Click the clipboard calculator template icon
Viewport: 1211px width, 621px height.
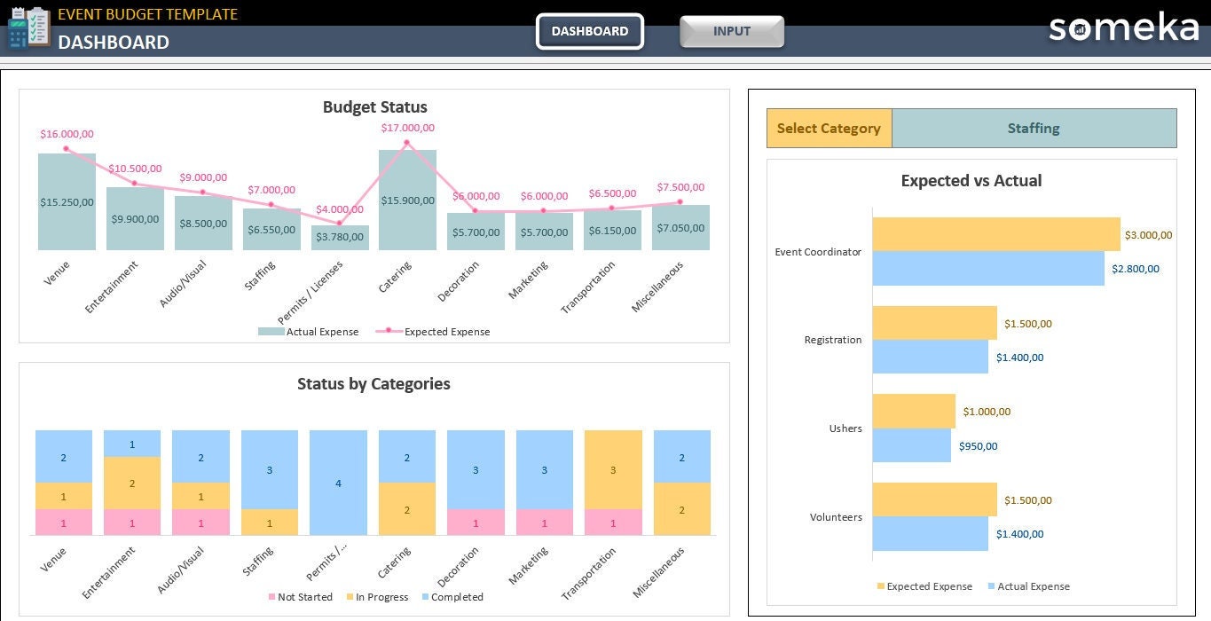(28, 28)
